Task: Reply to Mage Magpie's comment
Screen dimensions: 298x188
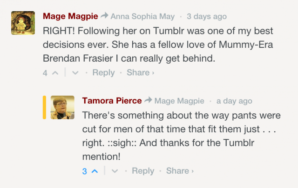Action: 103,73
